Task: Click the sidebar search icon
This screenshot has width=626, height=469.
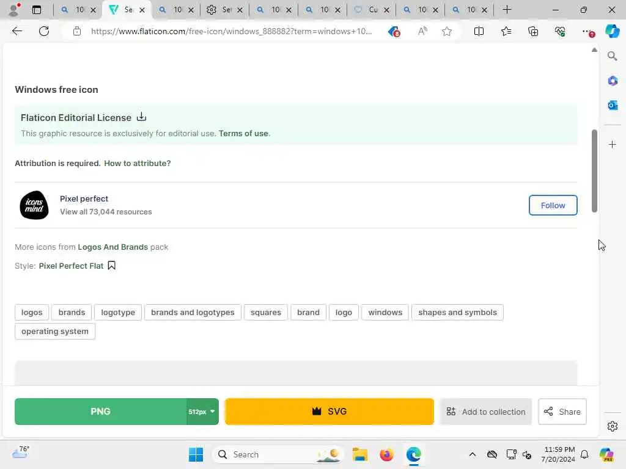Action: pyautogui.click(x=613, y=56)
